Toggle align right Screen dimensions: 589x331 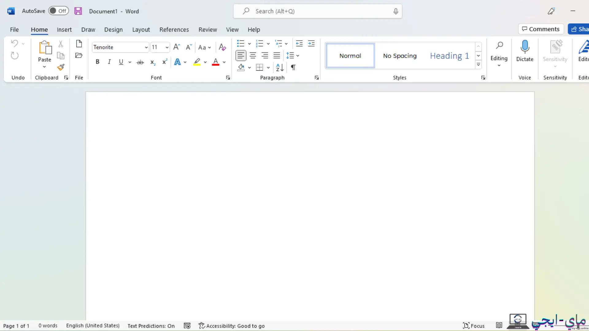[x=265, y=55]
